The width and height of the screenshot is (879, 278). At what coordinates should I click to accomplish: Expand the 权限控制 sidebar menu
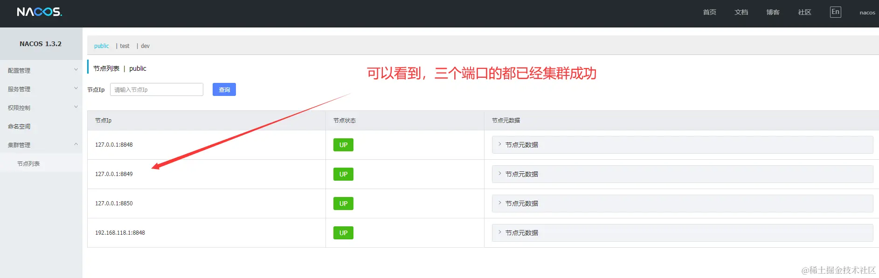point(41,108)
